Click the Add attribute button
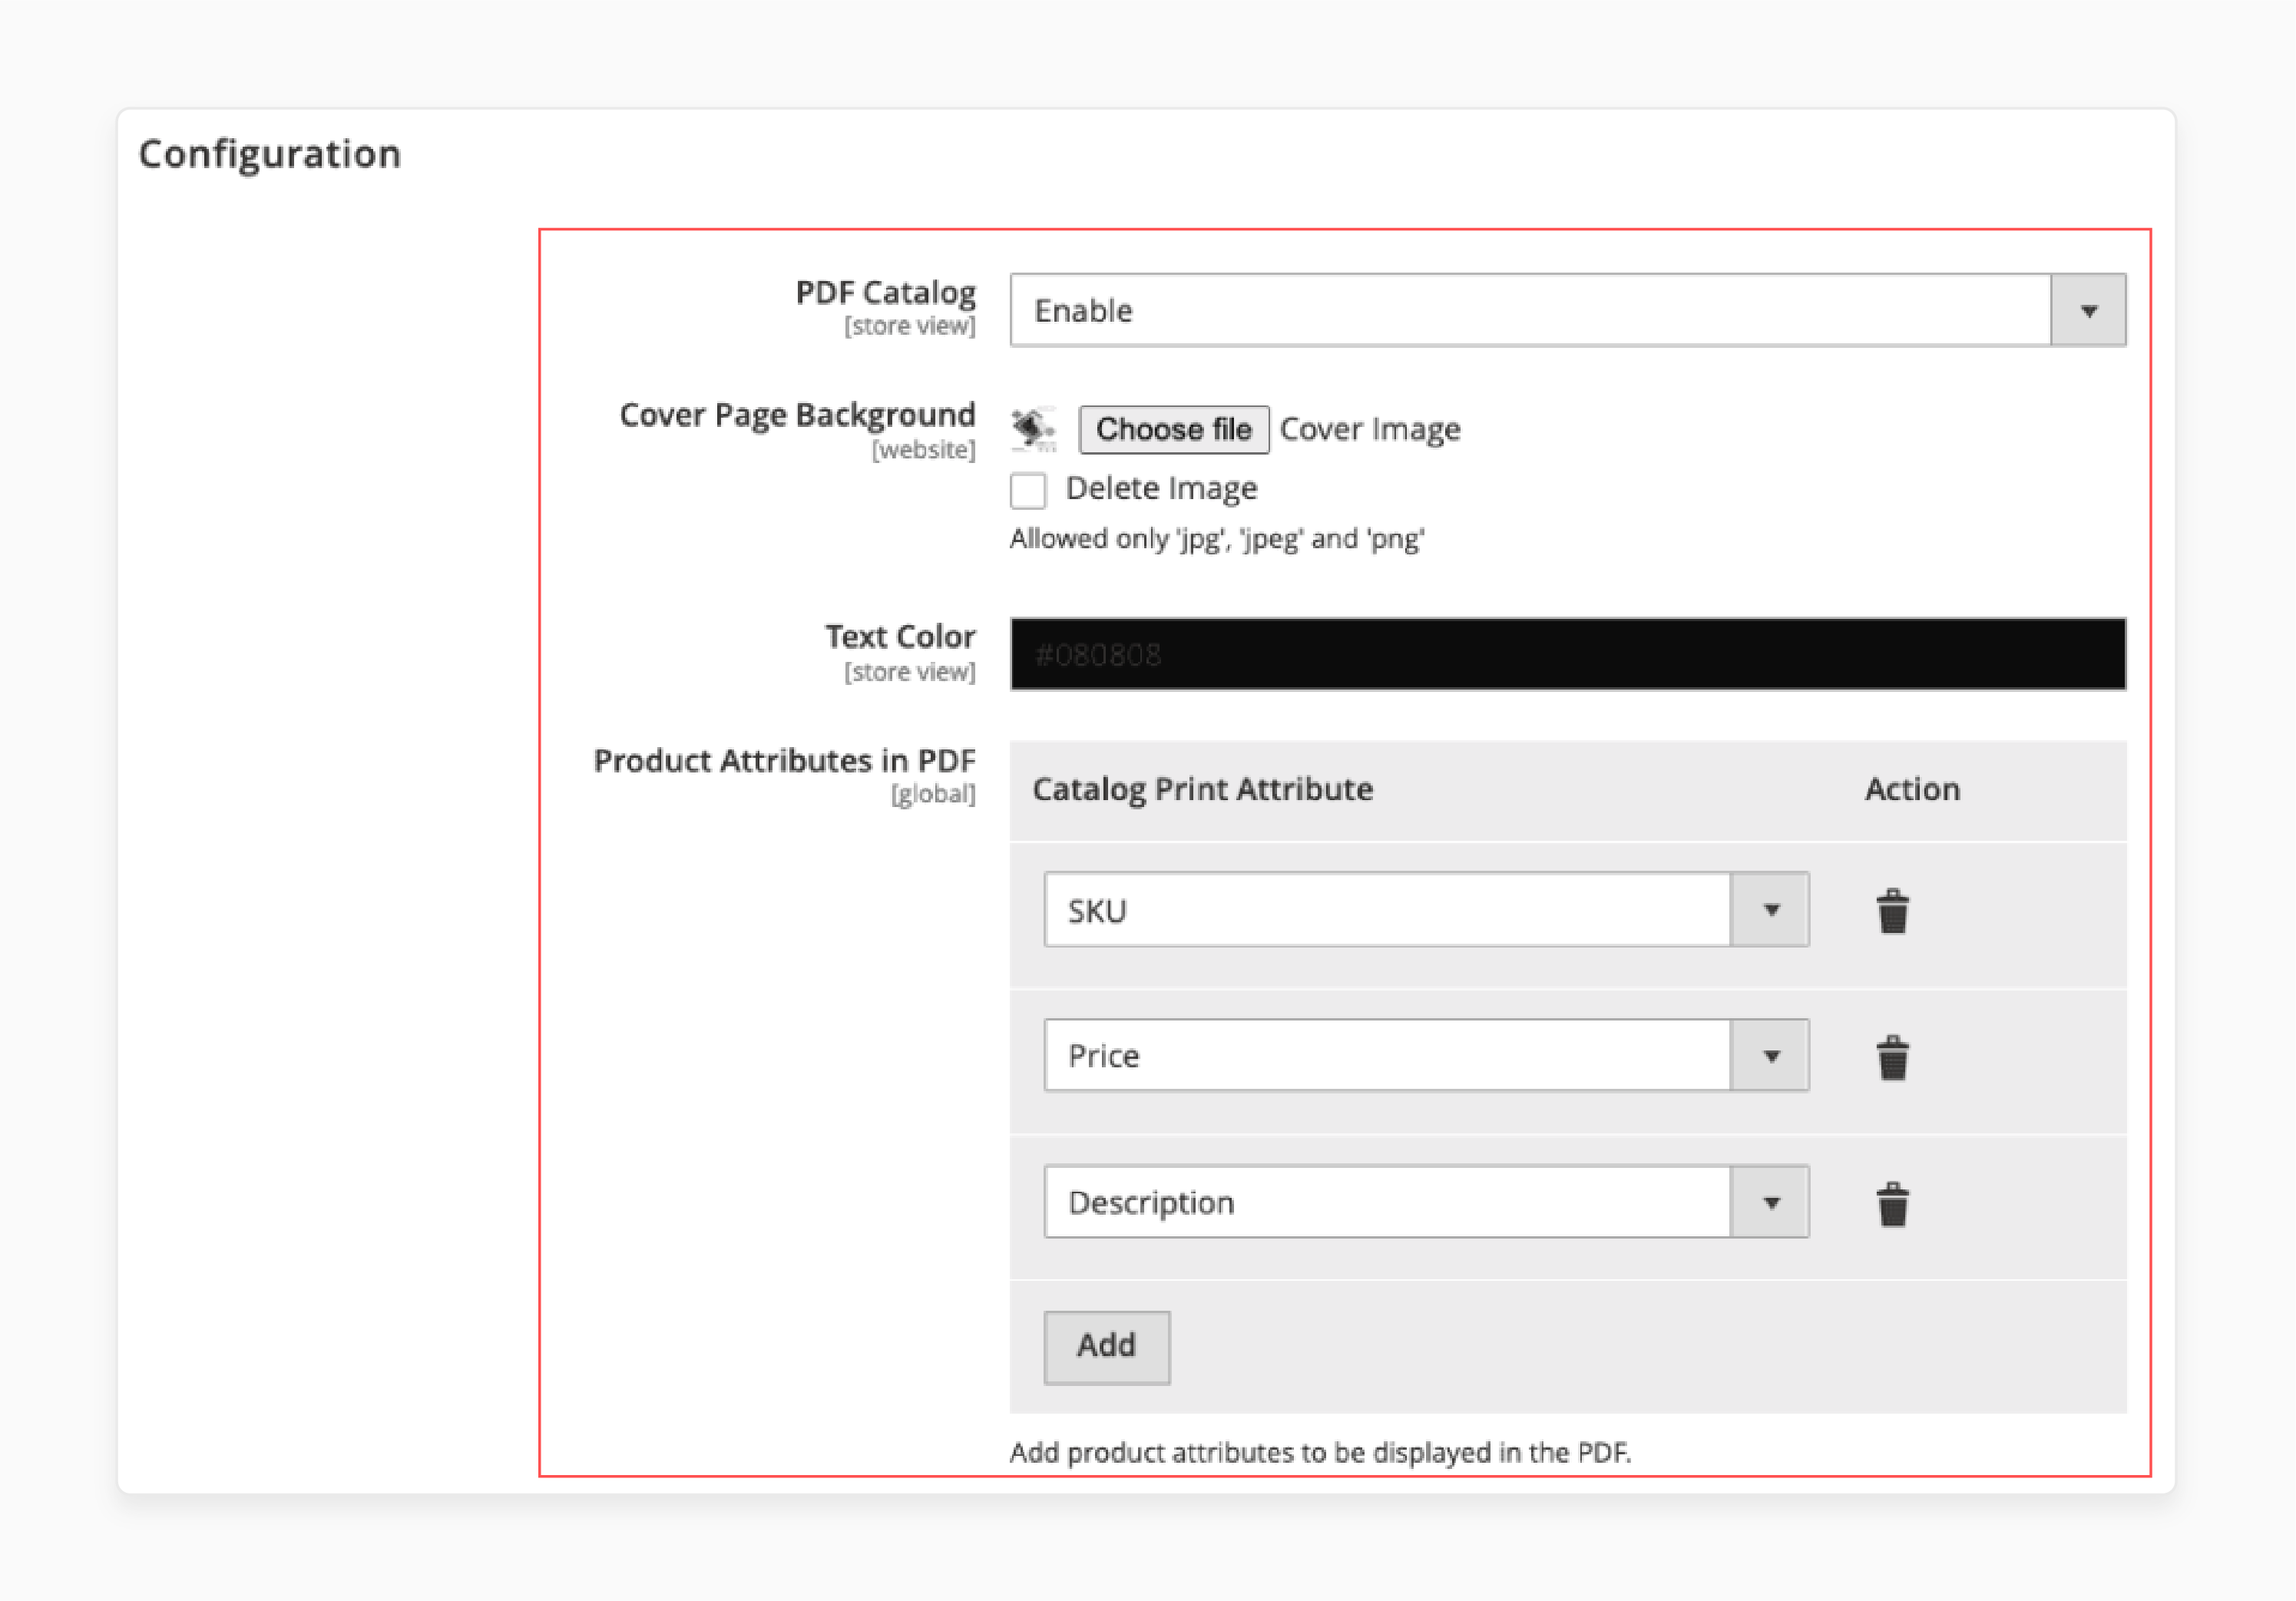This screenshot has height=1601, width=2296. click(1106, 1347)
